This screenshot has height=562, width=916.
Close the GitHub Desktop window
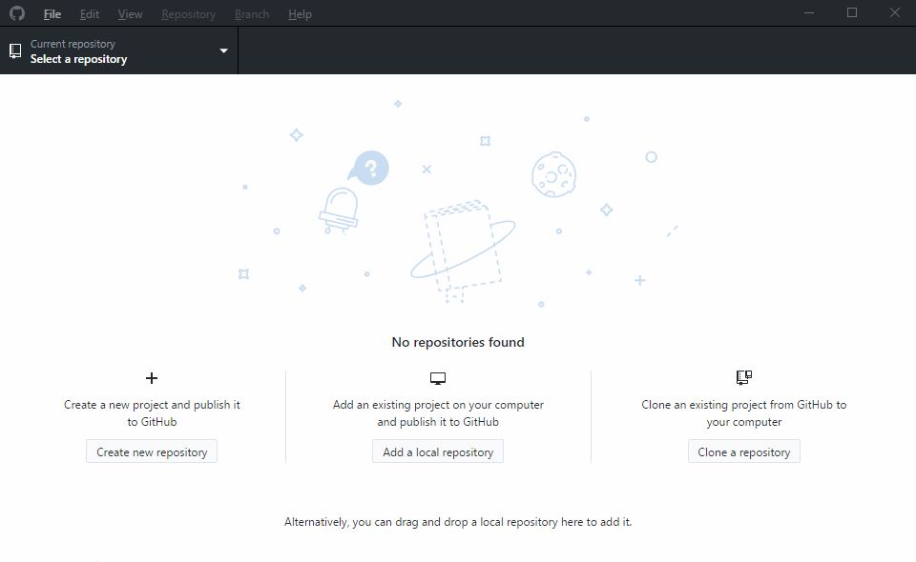click(x=894, y=12)
